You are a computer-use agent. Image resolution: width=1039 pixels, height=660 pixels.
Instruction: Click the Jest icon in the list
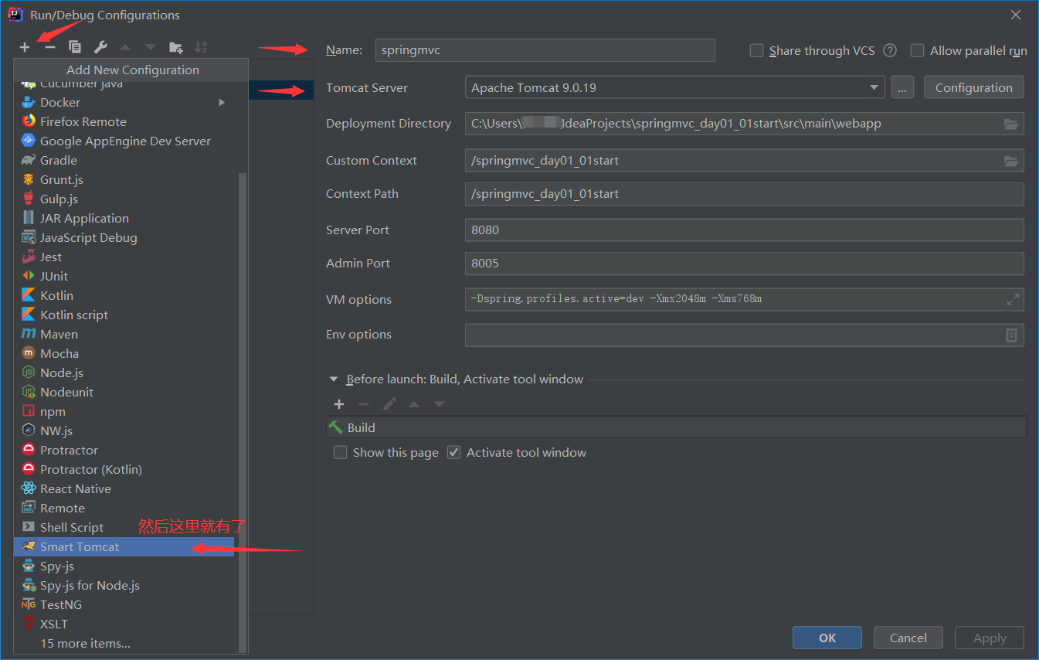29,257
